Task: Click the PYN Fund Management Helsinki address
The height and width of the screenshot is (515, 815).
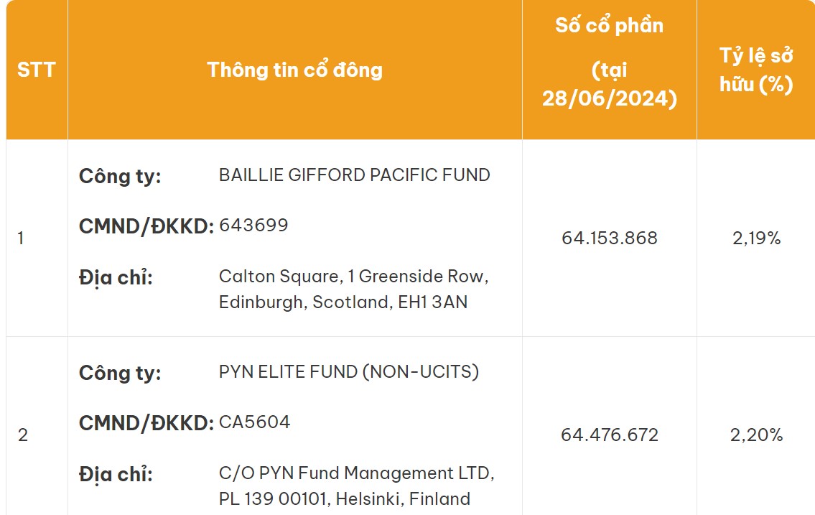Action: pyautogui.click(x=357, y=486)
